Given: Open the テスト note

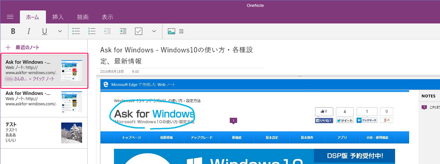Looking at the screenshot, I should pyautogui.click(x=44, y=133).
